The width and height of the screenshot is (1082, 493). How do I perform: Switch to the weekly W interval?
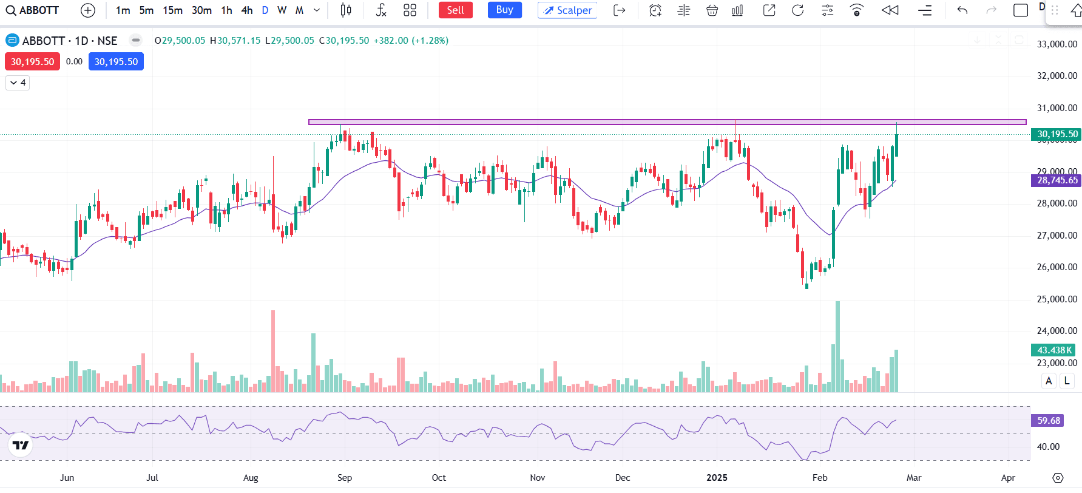(x=282, y=10)
